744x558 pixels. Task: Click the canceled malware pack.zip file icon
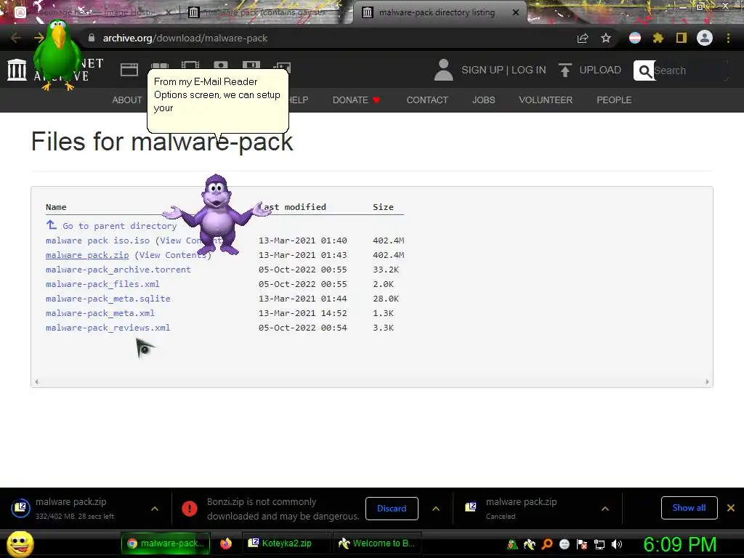coord(470,507)
